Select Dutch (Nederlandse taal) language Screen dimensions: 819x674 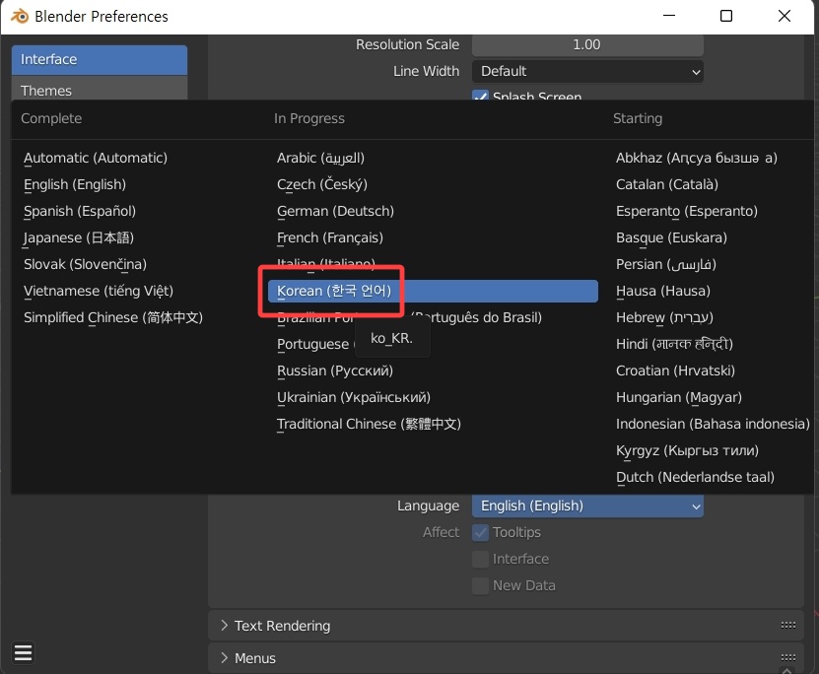[x=695, y=477]
